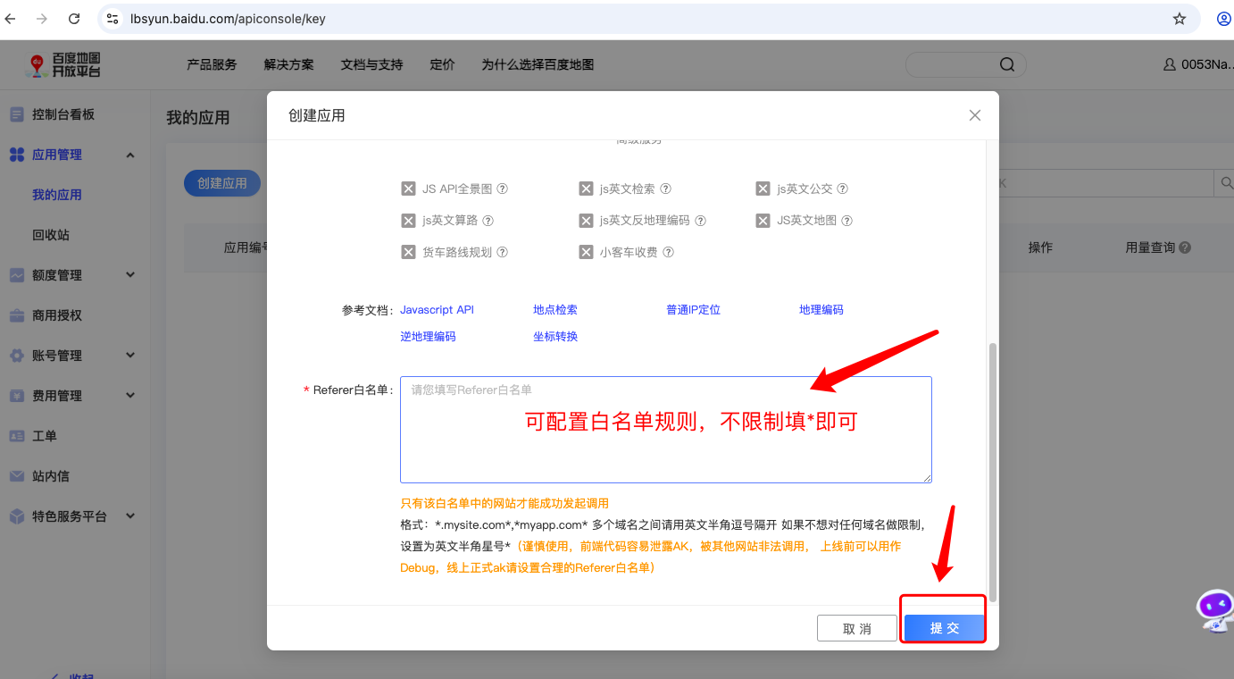This screenshot has width=1234, height=679.
Task: Open the 坐标转换 reference link
Action: pos(555,337)
